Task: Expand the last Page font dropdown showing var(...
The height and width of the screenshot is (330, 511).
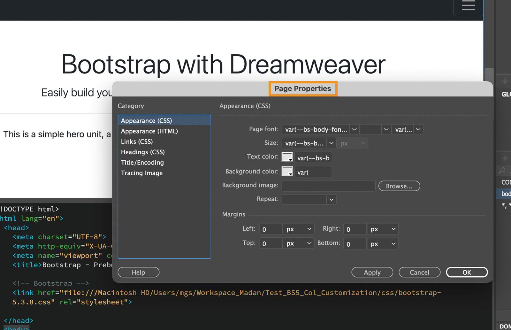Action: (x=418, y=129)
